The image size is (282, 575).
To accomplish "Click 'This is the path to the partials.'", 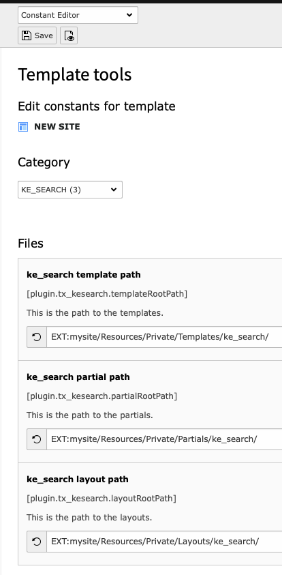I will [x=90, y=415].
